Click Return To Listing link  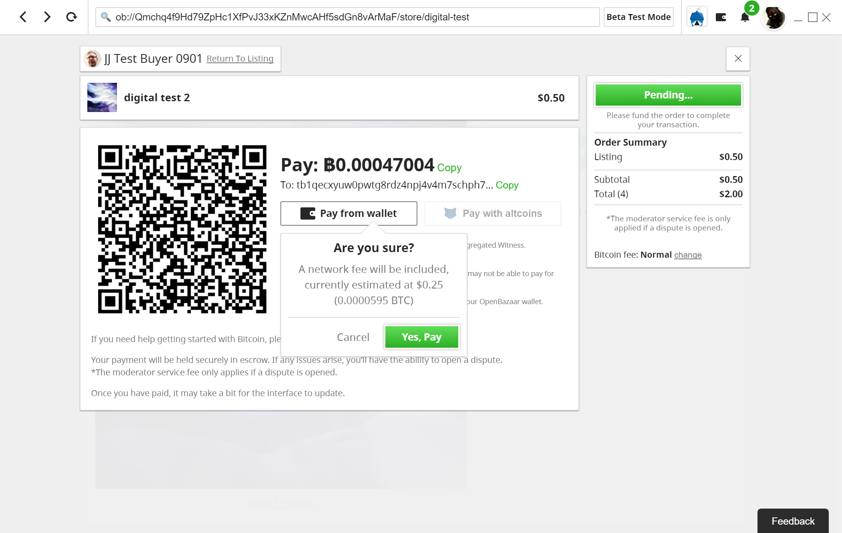click(x=240, y=58)
